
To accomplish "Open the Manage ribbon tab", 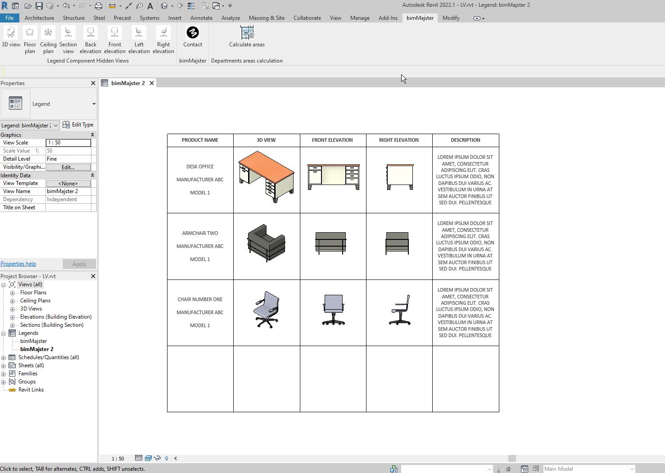I will click(x=360, y=18).
